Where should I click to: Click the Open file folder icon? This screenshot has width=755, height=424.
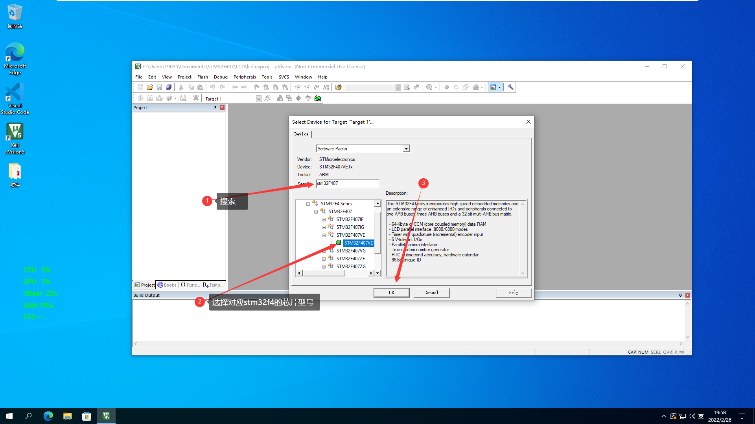click(x=149, y=87)
